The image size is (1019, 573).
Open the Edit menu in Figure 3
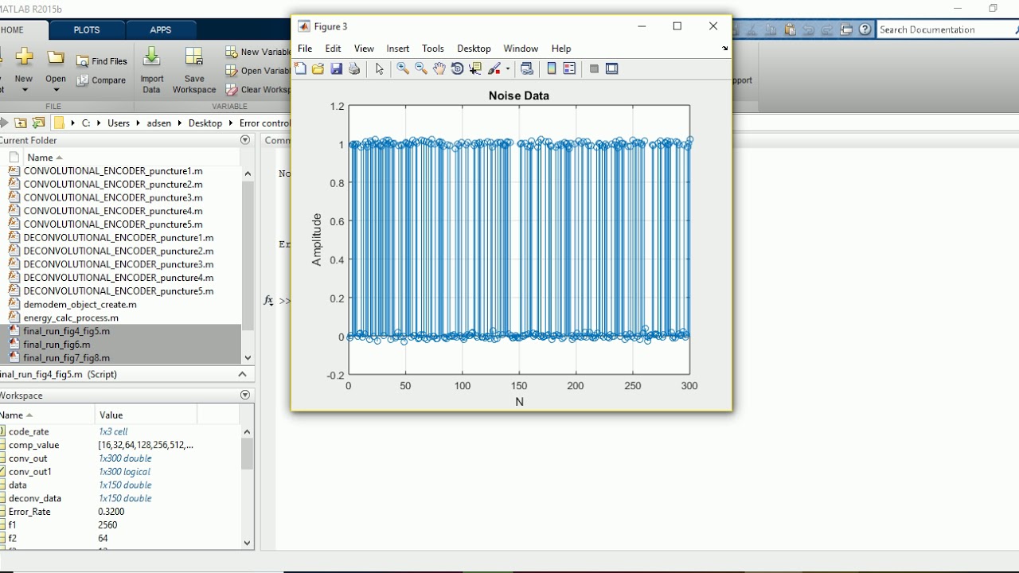point(333,49)
